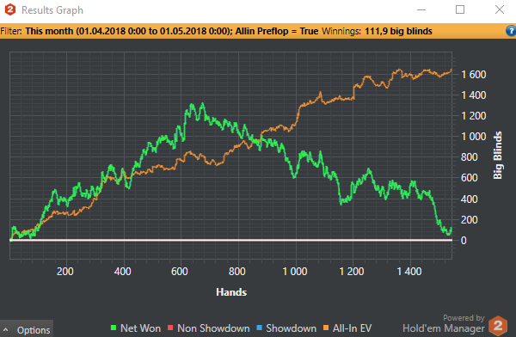Viewport: 516px width, 337px height.
Task: Toggle the Net Won green legend swatch
Action: pyautogui.click(x=114, y=328)
